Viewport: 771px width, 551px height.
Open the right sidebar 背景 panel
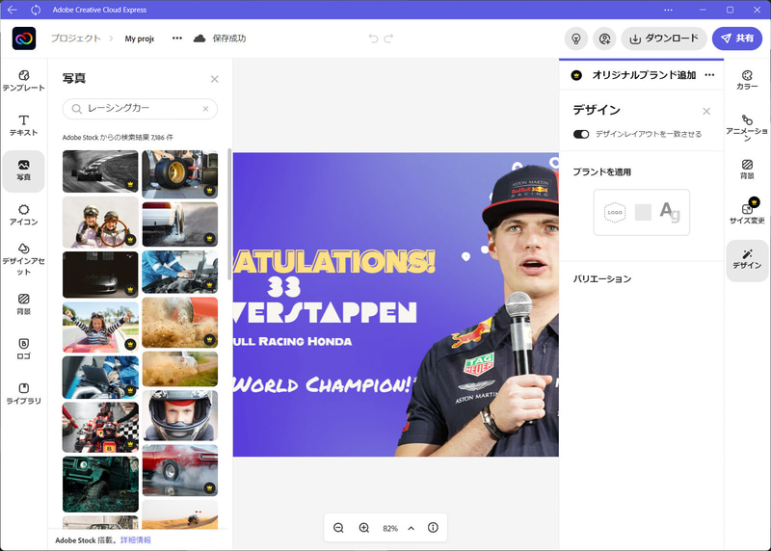[747, 170]
